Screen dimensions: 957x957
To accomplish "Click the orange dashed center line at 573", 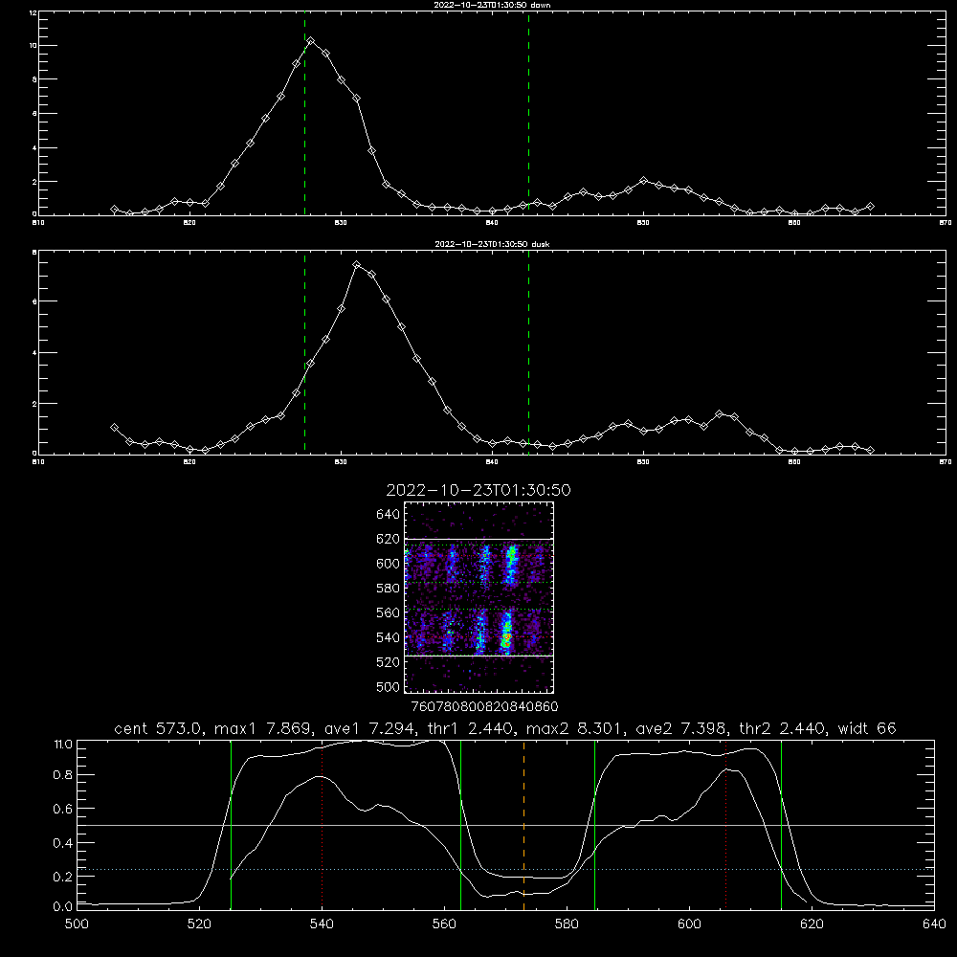I will [x=523, y=825].
